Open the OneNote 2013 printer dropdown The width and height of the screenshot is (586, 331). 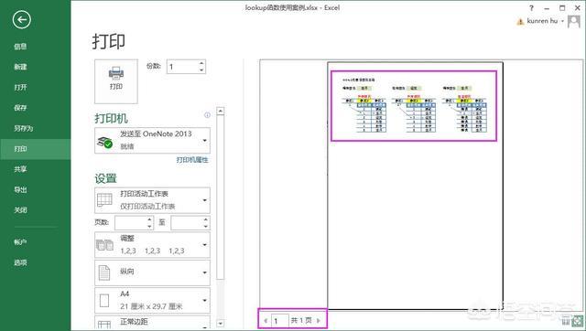click(x=153, y=140)
